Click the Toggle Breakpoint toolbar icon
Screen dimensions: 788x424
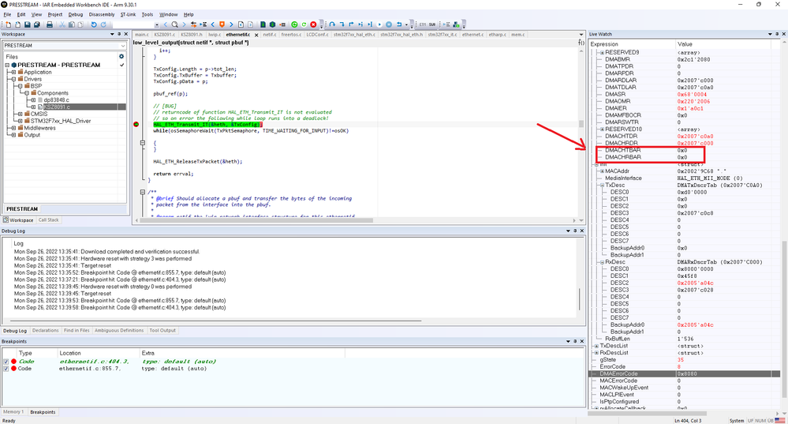[x=282, y=24]
